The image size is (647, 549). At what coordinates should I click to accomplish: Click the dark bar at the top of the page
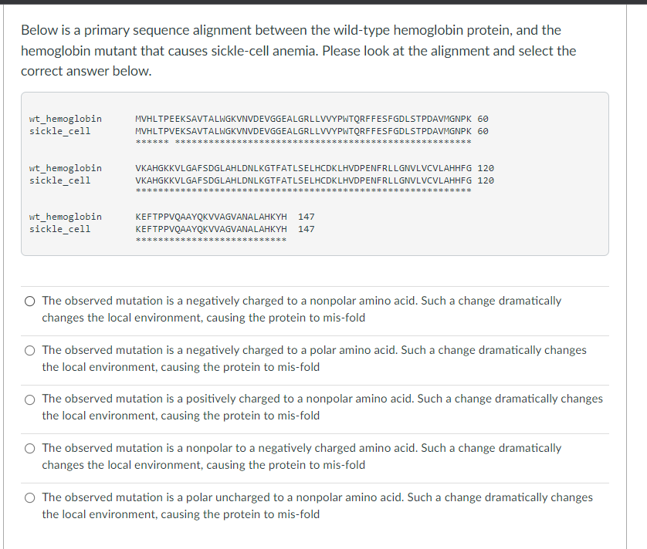[x=323, y=4]
